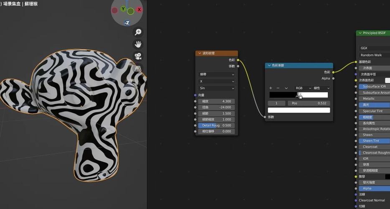Click the color ramp's yellow 色彩 output socket

point(333,72)
